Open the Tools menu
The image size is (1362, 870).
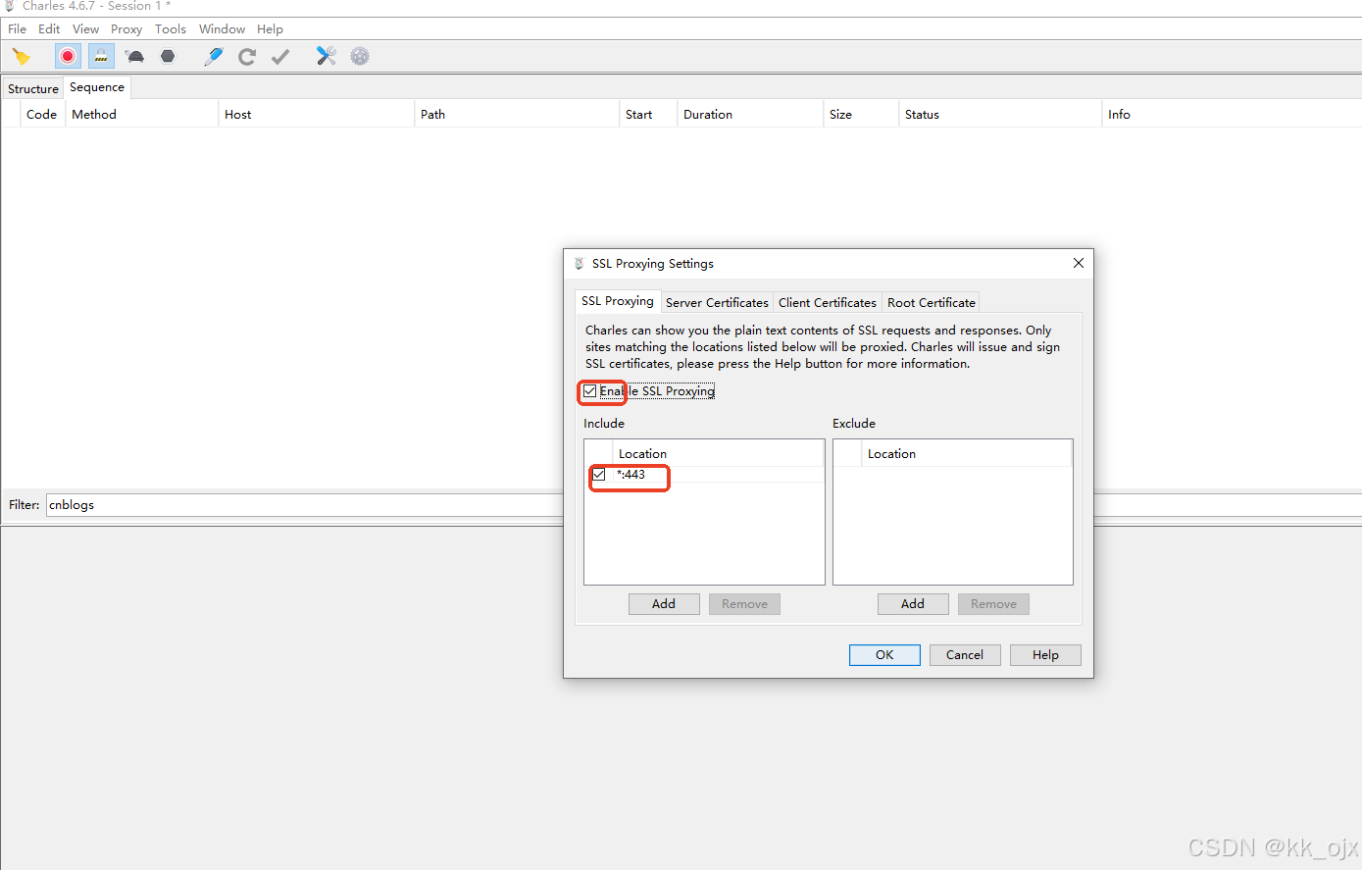click(171, 29)
